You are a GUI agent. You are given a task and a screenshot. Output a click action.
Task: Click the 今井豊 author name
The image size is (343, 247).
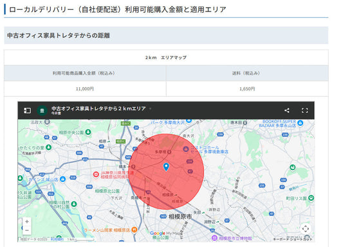coord(56,114)
